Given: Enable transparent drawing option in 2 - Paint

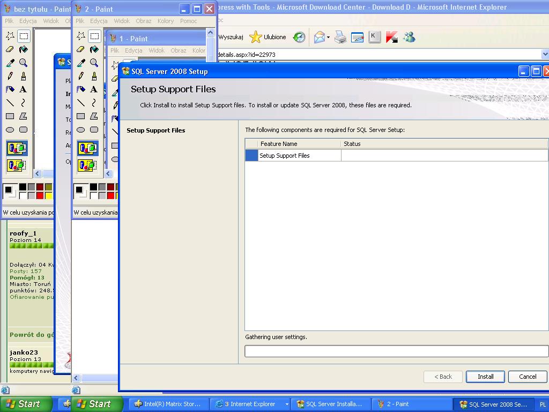Looking at the screenshot, I should click(x=87, y=165).
